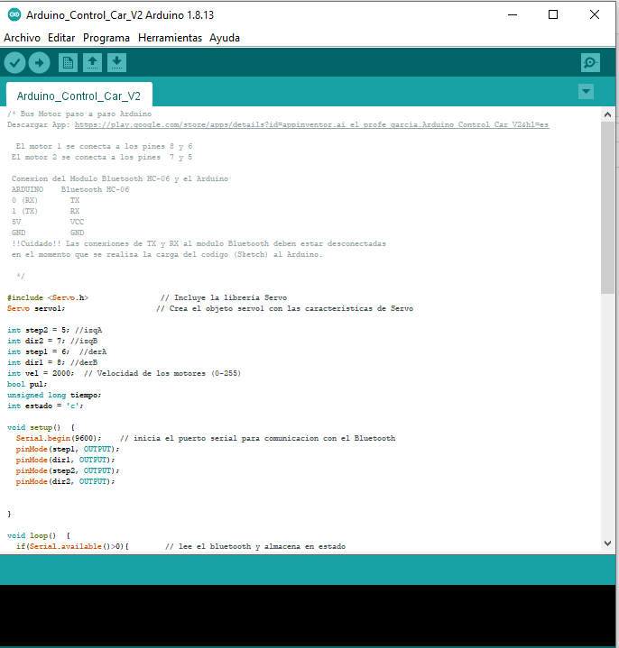Viewport: 619px width, 648px height.
Task: Click the '!!Cuidado!!' warning comment line
Action: tap(199, 243)
